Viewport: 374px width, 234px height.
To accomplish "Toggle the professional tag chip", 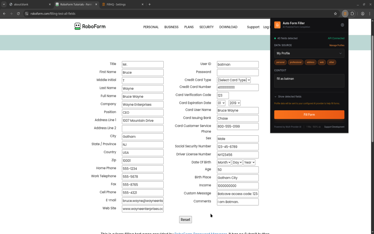I will [x=295, y=62].
